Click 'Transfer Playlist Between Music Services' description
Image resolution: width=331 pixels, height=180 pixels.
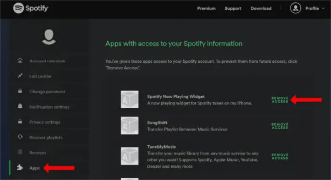click(x=187, y=129)
